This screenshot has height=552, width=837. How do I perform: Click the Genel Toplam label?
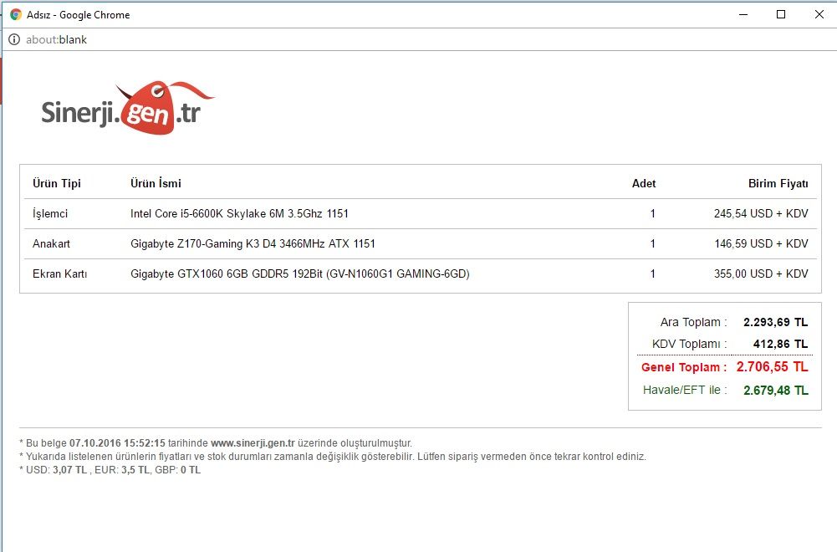684,367
